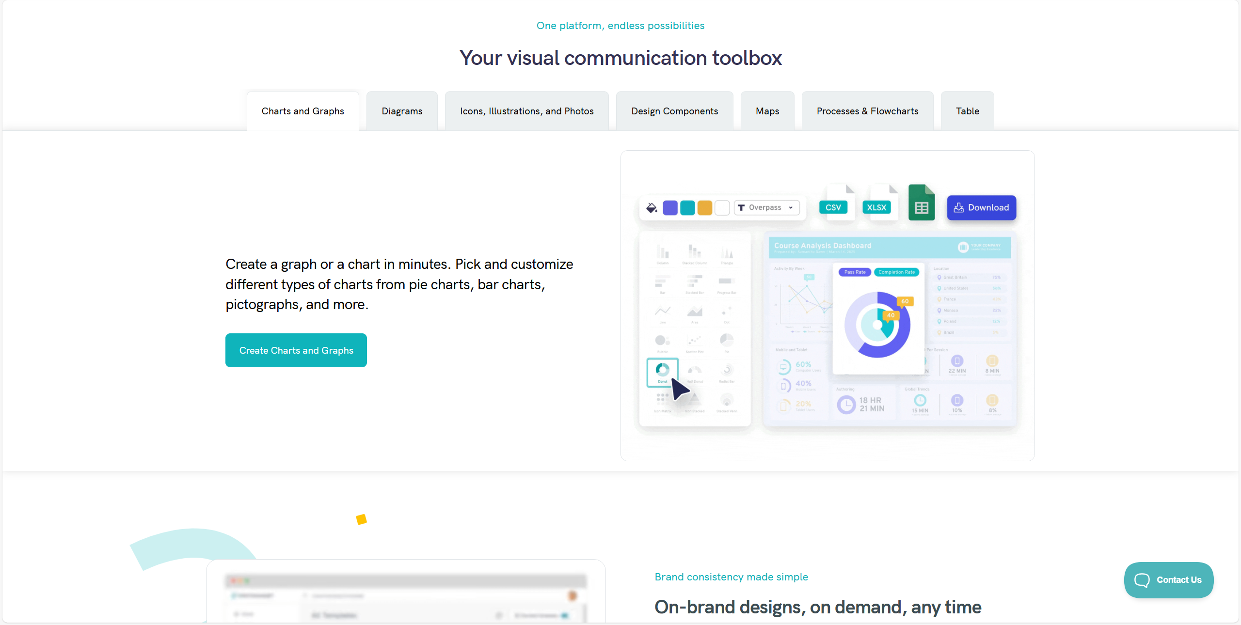Click the donut chart preview
This screenshot has height=625, width=1241.
pos(877,325)
